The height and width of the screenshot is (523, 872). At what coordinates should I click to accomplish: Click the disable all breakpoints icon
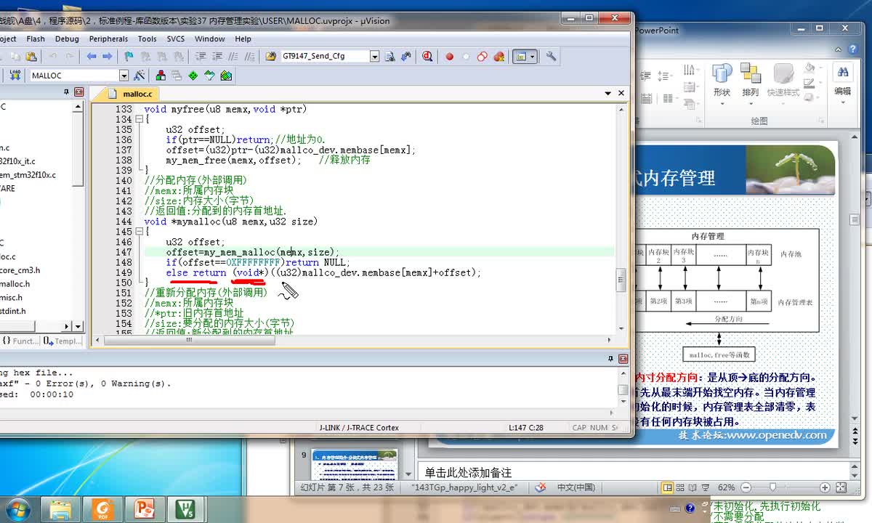point(482,56)
